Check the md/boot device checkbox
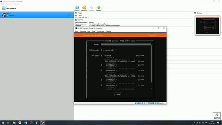This screenshot has height=125, width=222. [x=102, y=56]
